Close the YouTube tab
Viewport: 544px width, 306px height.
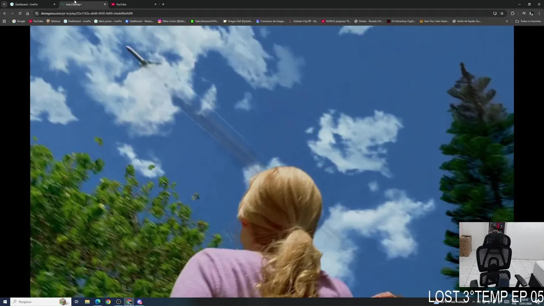coord(156,4)
